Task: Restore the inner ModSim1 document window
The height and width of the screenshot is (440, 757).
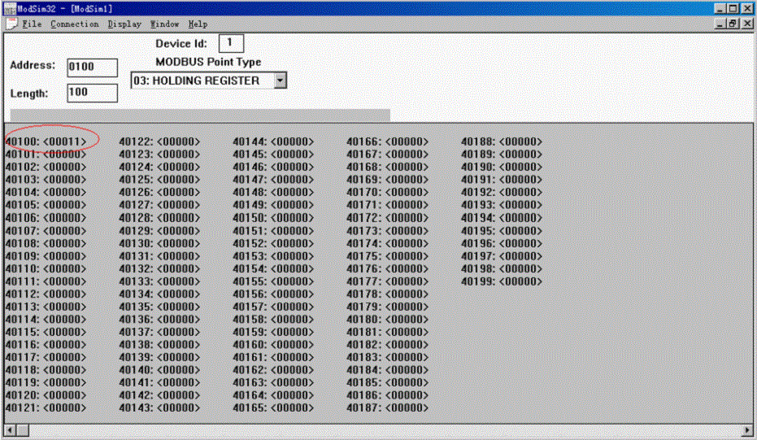Action: [x=734, y=24]
